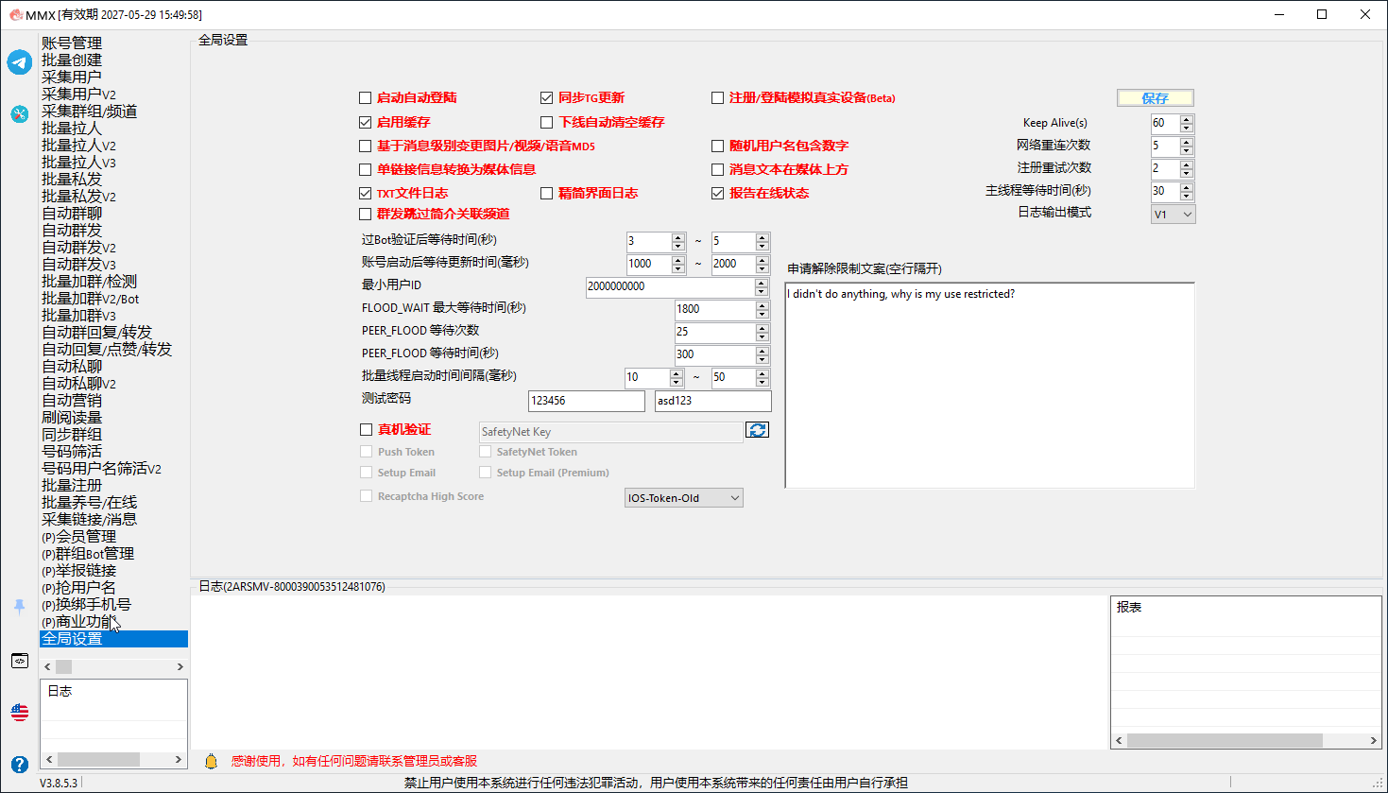The height and width of the screenshot is (793, 1388).
Task: Uncheck TXT文件日志 checkbox
Action: pyautogui.click(x=365, y=194)
